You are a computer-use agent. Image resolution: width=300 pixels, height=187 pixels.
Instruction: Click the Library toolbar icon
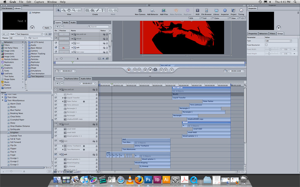pyautogui.click(x=216, y=10)
